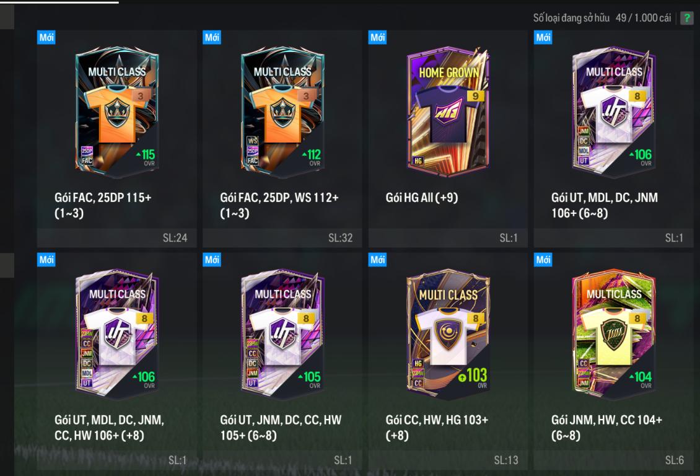Viewport: 700px width, 476px height.
Task: Click the Mới badge on the HG All pack
Action: point(377,38)
